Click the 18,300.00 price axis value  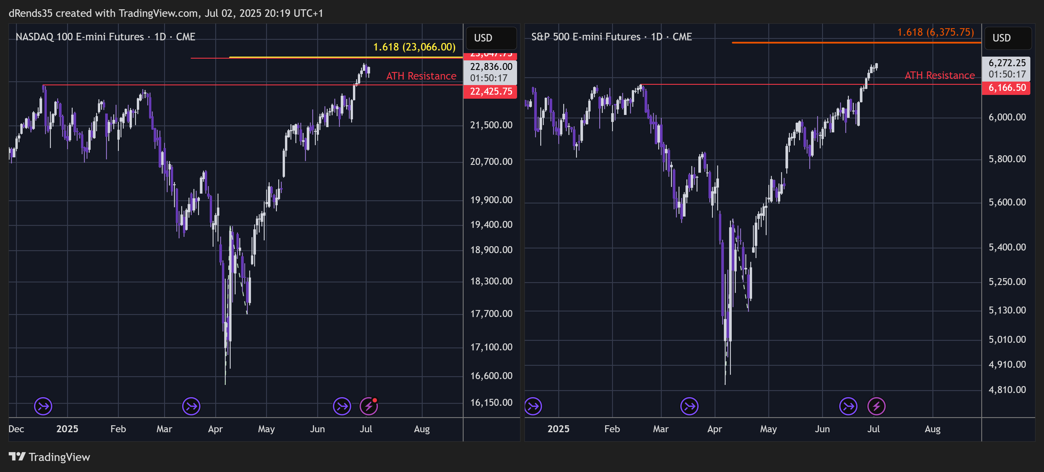tap(491, 281)
